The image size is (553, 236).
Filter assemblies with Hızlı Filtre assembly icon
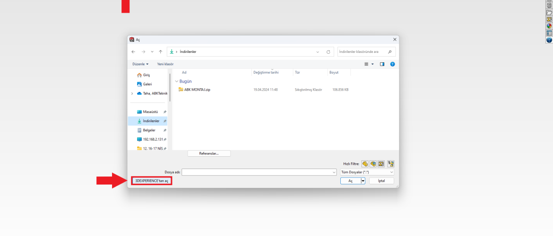tap(373, 164)
